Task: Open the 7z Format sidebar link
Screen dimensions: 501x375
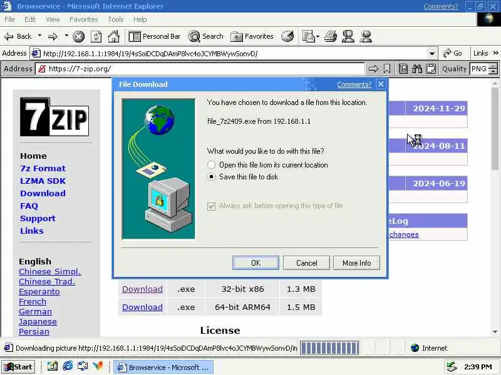Action: (43, 168)
